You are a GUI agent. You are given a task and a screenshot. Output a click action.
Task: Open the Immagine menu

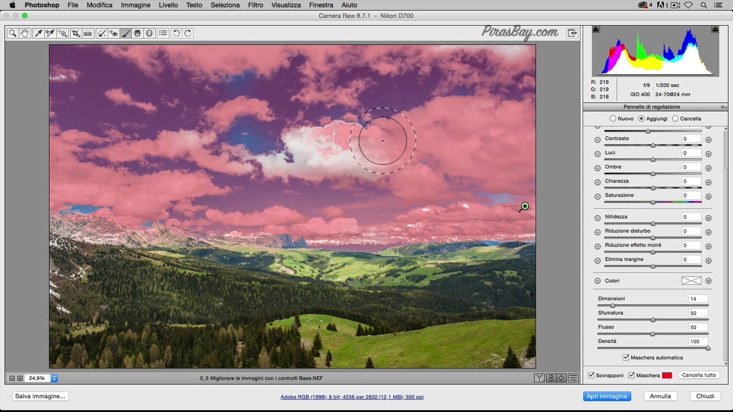pyautogui.click(x=136, y=5)
